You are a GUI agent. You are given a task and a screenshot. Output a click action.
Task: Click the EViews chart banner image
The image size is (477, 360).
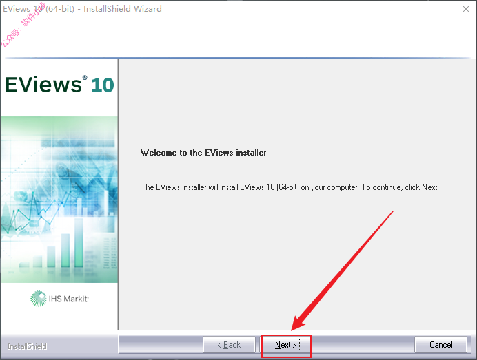(59, 200)
